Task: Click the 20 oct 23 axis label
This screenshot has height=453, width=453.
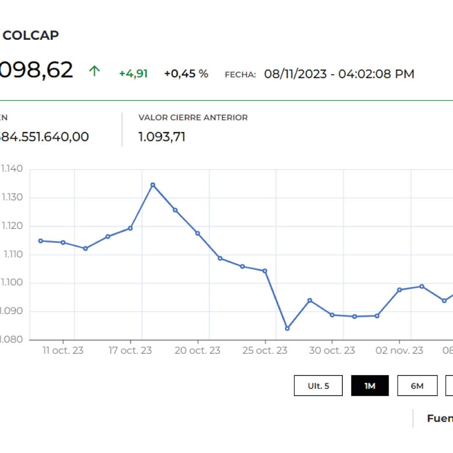Action: pyautogui.click(x=198, y=349)
